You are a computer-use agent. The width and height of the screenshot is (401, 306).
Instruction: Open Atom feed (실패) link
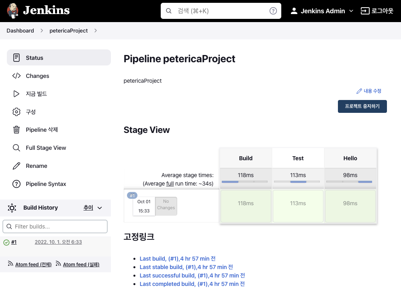(81, 264)
